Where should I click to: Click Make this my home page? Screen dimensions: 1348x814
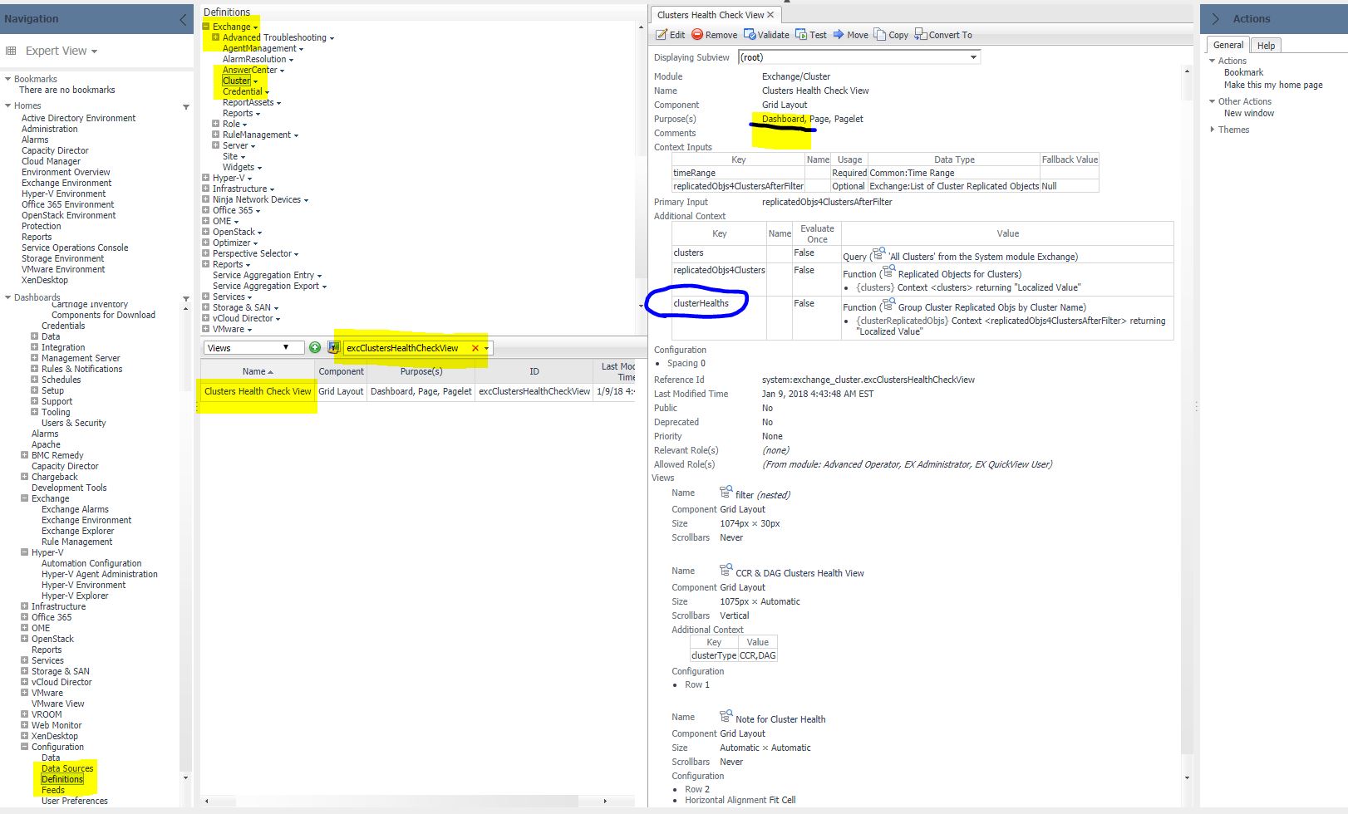pos(1272,85)
